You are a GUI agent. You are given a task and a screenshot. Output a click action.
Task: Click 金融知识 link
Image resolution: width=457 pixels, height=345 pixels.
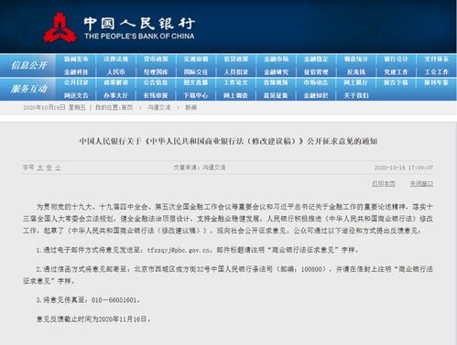pyautogui.click(x=316, y=95)
